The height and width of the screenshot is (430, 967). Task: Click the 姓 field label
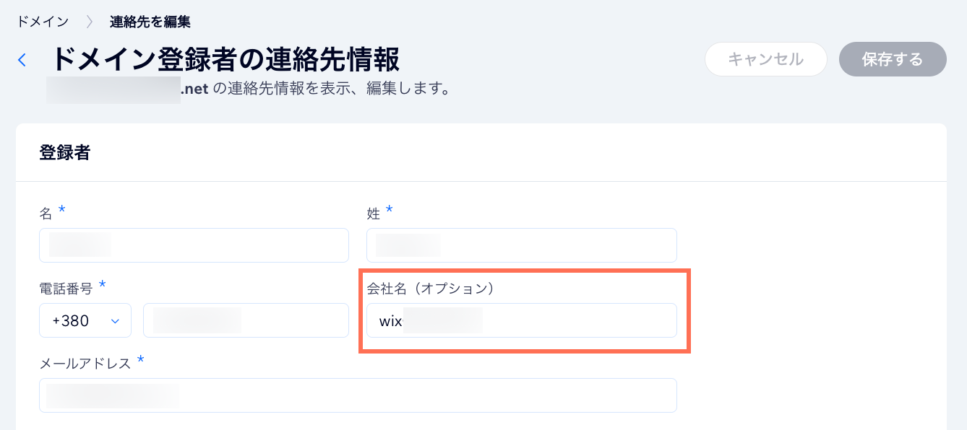pyautogui.click(x=374, y=214)
